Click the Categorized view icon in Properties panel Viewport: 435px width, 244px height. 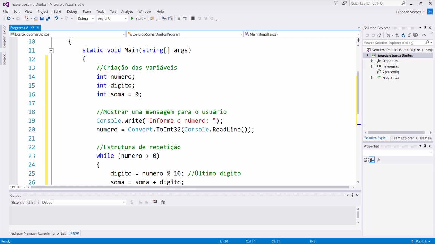click(367, 160)
